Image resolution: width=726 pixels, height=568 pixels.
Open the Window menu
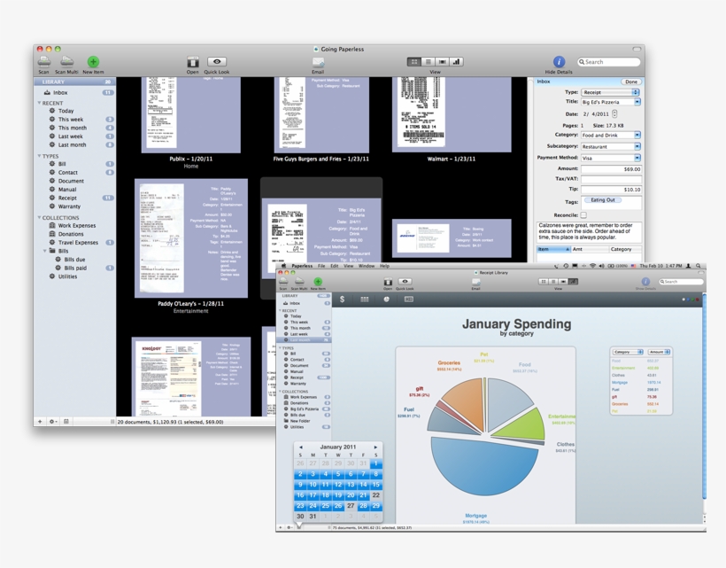pos(366,266)
